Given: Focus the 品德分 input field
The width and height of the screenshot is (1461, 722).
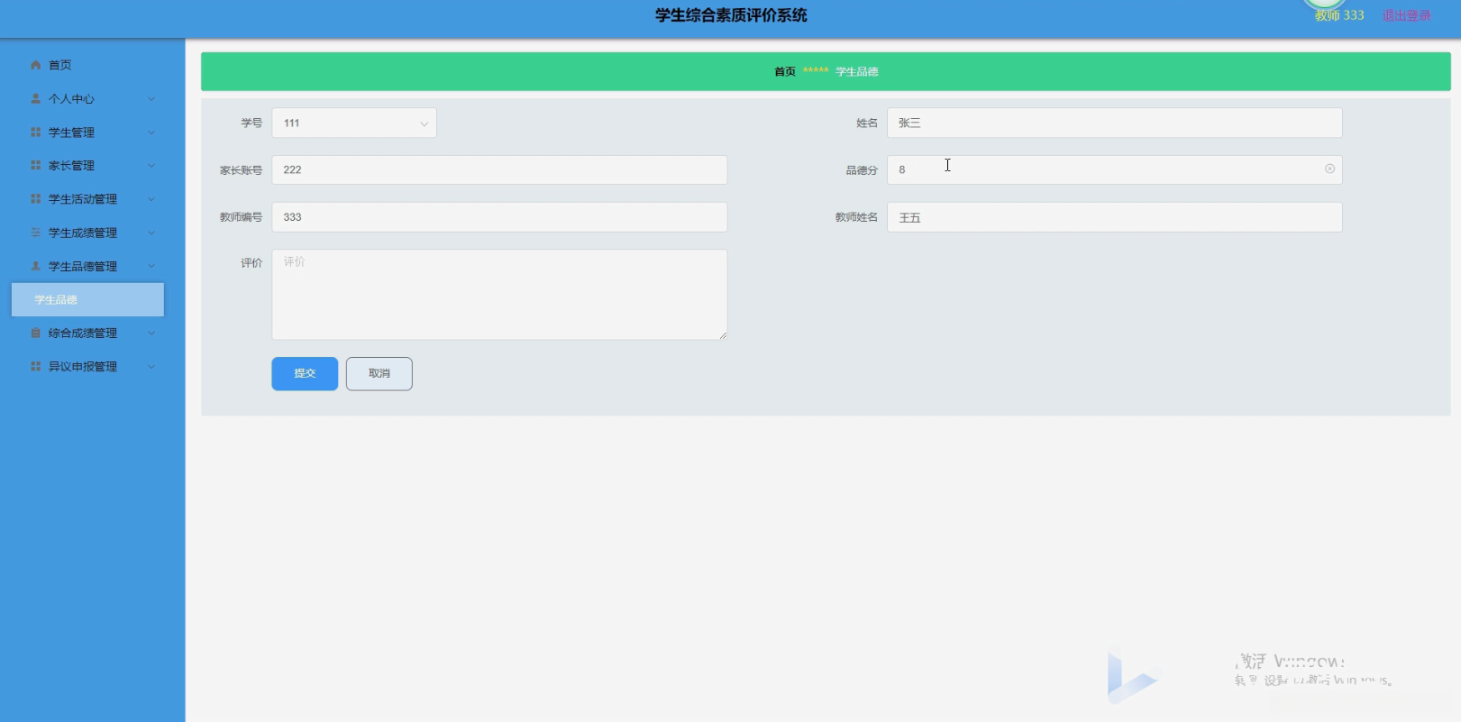Looking at the screenshot, I should (x=1115, y=170).
